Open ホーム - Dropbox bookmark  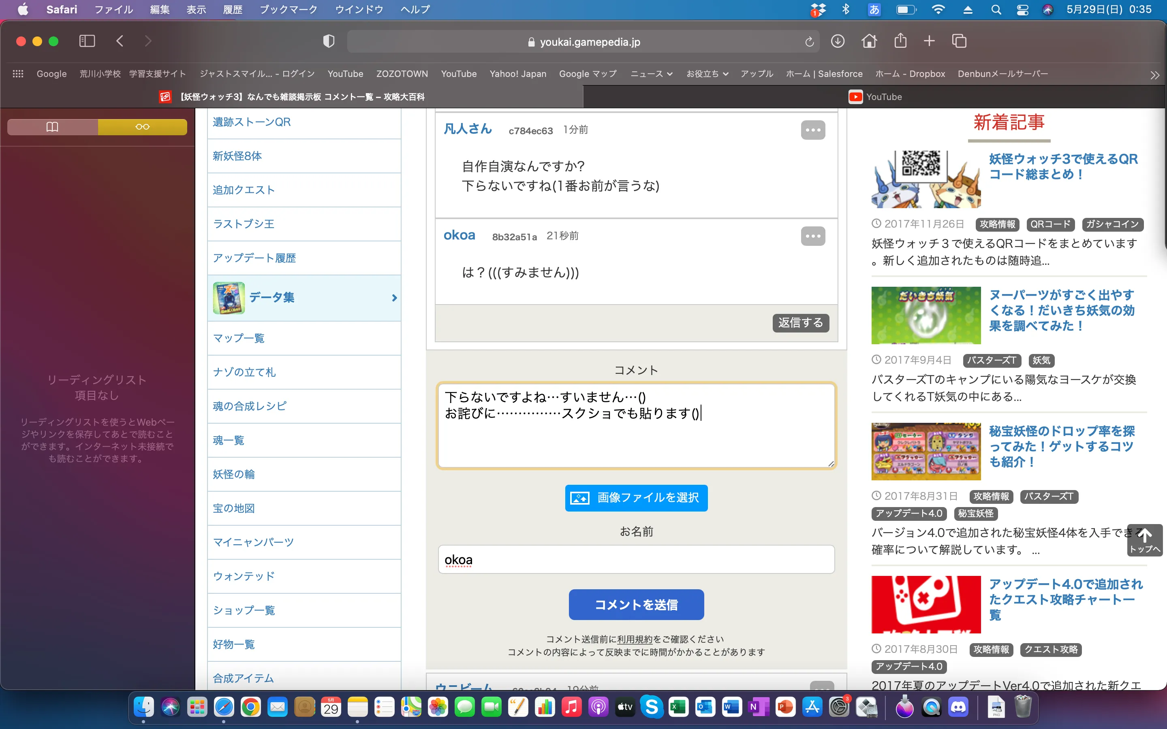pos(910,74)
